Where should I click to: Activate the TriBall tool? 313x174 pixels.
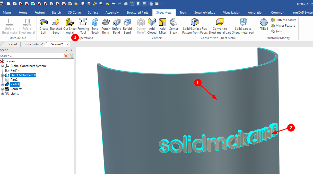264,25
